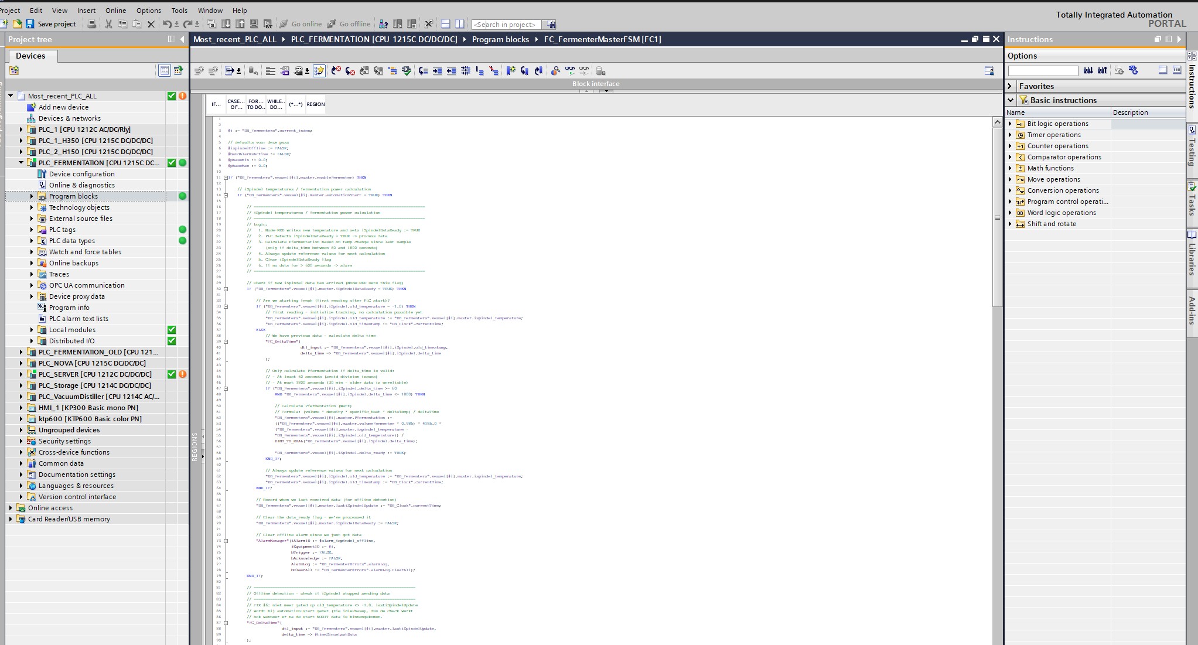Click the Save project button

pyautogui.click(x=51, y=24)
